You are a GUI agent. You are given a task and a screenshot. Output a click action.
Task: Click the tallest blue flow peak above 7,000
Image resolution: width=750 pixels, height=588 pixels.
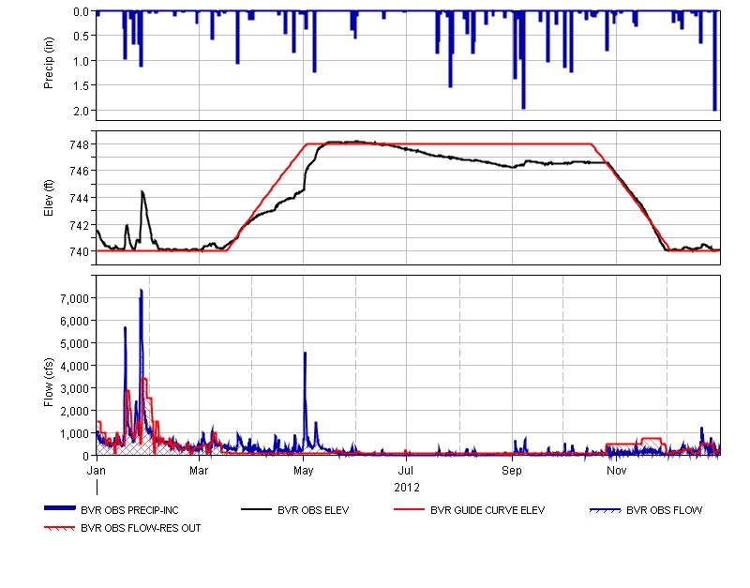click(142, 293)
